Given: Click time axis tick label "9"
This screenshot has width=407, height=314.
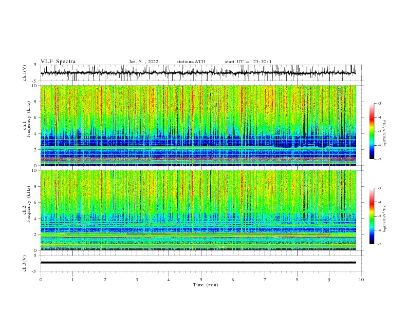Looking at the screenshot, I should coord(329,280).
